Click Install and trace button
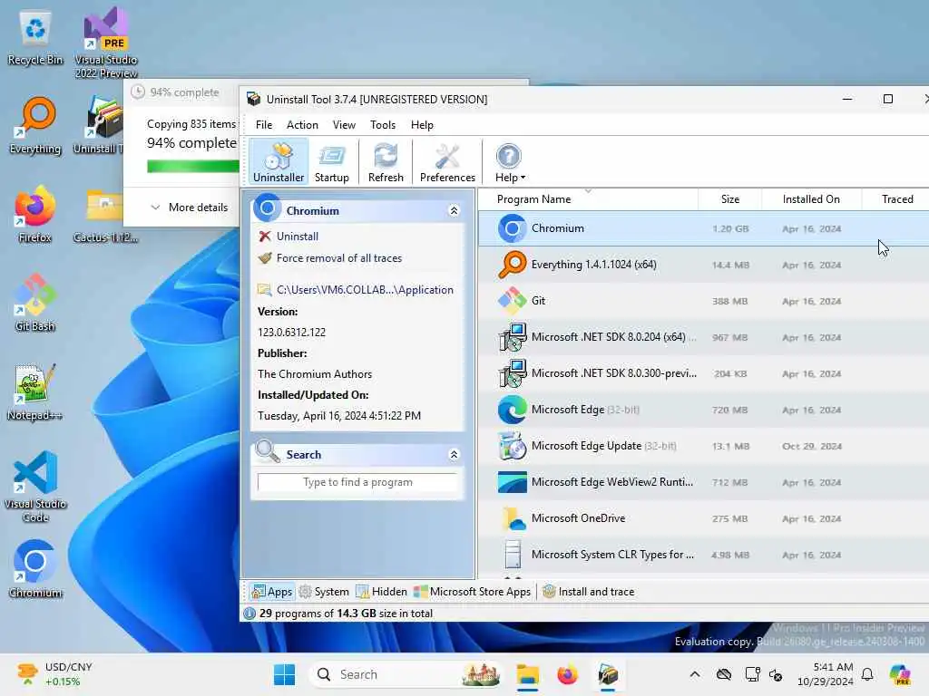Image resolution: width=929 pixels, height=696 pixels. (x=588, y=592)
